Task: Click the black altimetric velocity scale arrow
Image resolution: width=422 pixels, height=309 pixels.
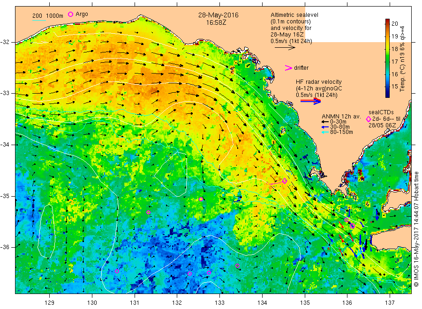Action: tap(285, 48)
